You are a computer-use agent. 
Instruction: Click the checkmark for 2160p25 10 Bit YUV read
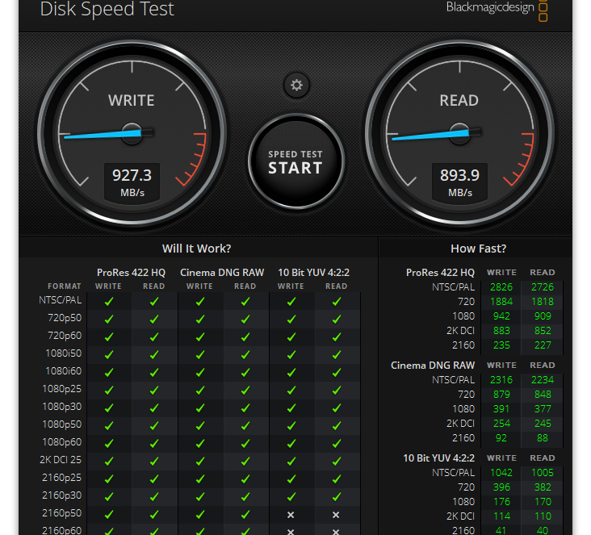pos(337,479)
